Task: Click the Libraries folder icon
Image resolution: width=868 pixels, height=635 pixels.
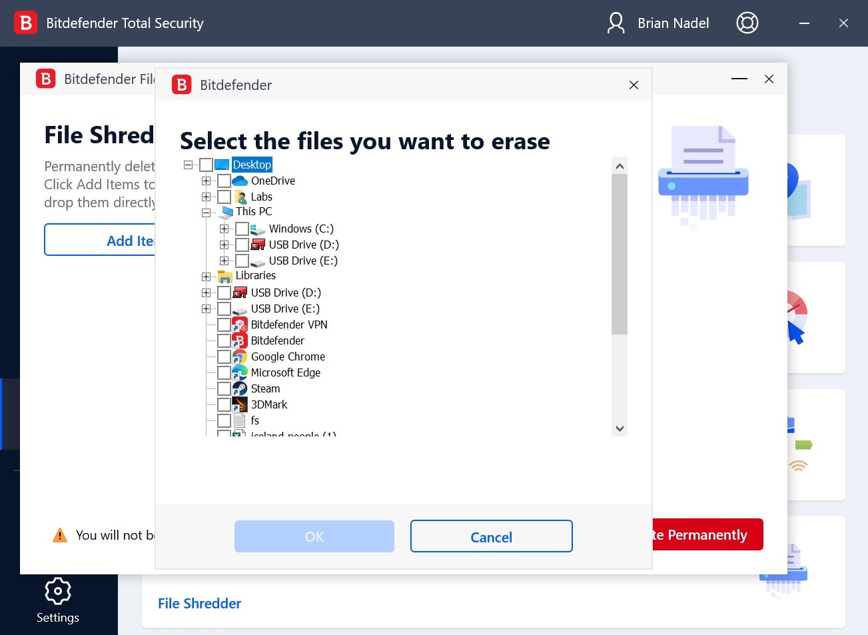Action: pyautogui.click(x=225, y=276)
